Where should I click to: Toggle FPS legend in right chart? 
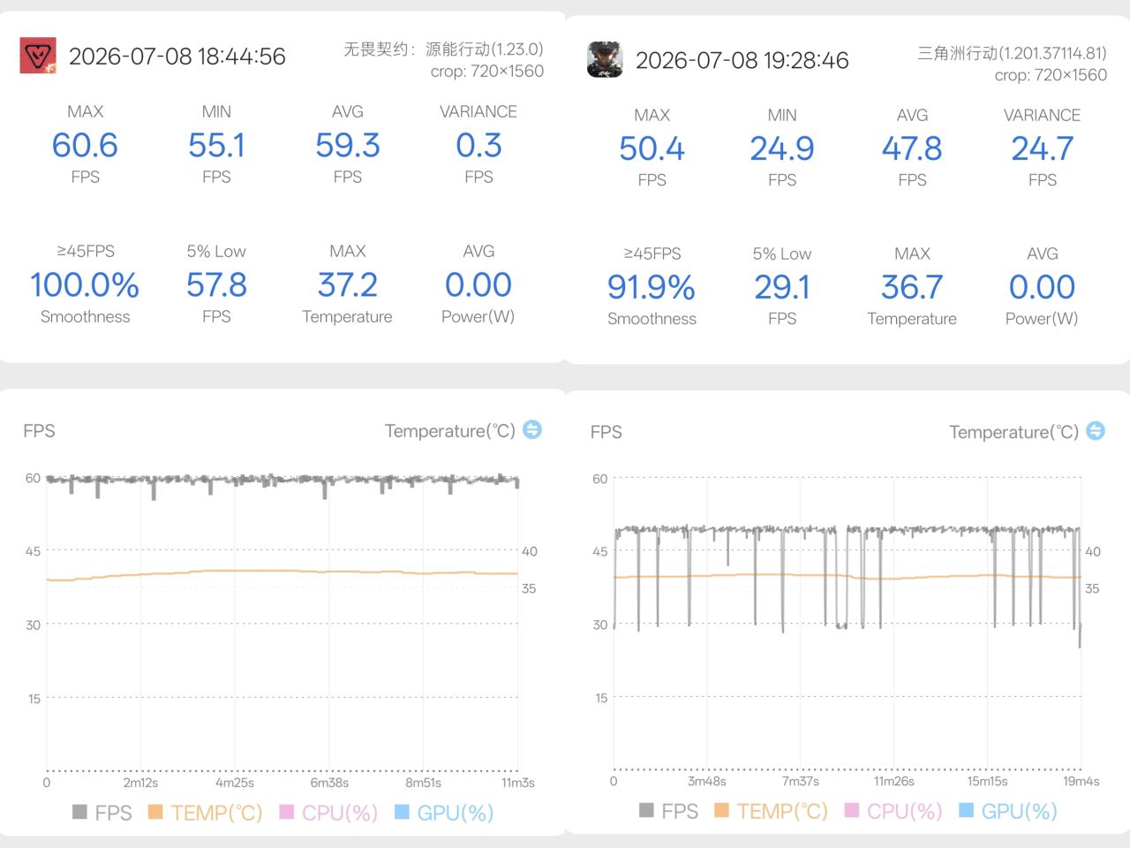point(669,811)
